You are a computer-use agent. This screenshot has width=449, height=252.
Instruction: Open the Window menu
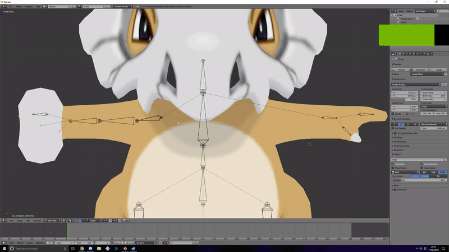[x=29, y=6]
